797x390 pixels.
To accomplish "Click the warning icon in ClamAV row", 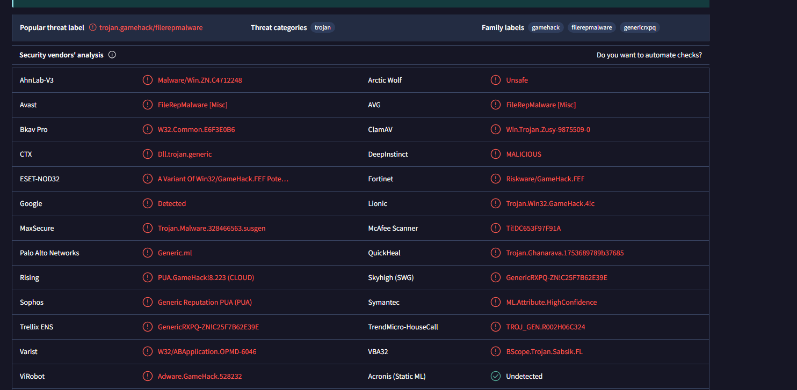I will pyautogui.click(x=496, y=129).
